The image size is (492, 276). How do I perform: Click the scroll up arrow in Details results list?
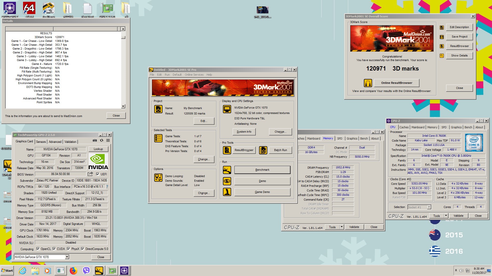(123, 29)
